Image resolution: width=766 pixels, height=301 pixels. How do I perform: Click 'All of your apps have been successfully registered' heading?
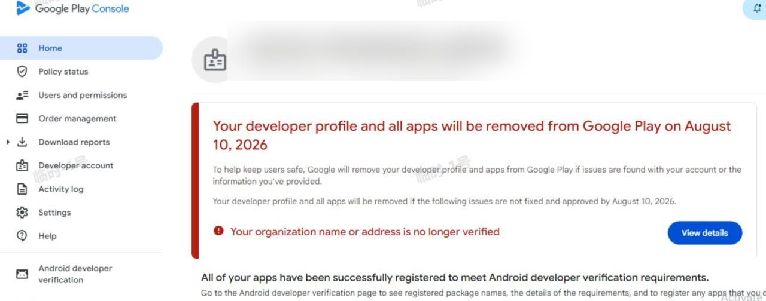pos(455,278)
